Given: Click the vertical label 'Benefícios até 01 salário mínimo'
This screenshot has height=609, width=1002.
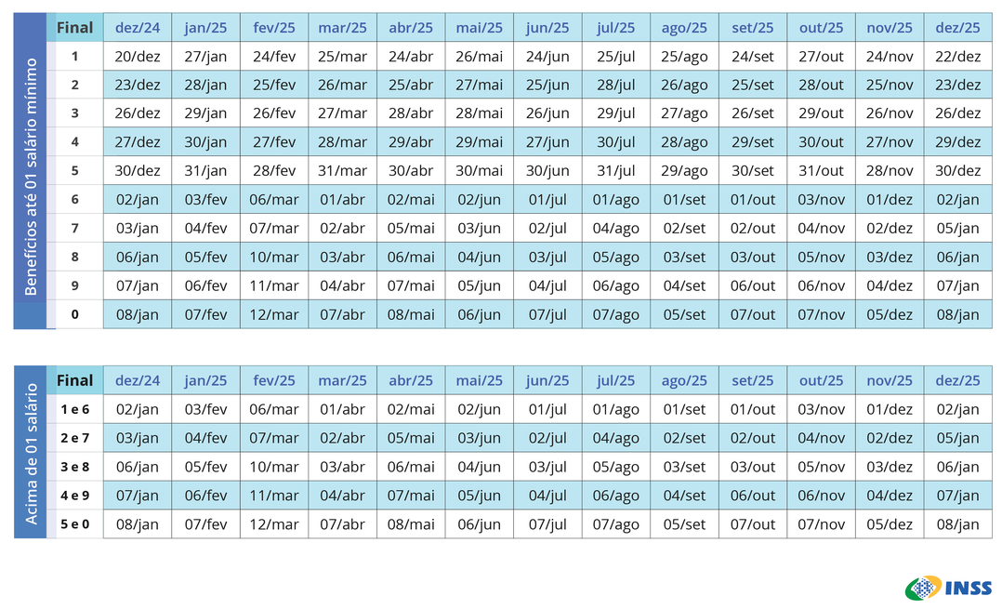Looking at the screenshot, I should [30, 177].
